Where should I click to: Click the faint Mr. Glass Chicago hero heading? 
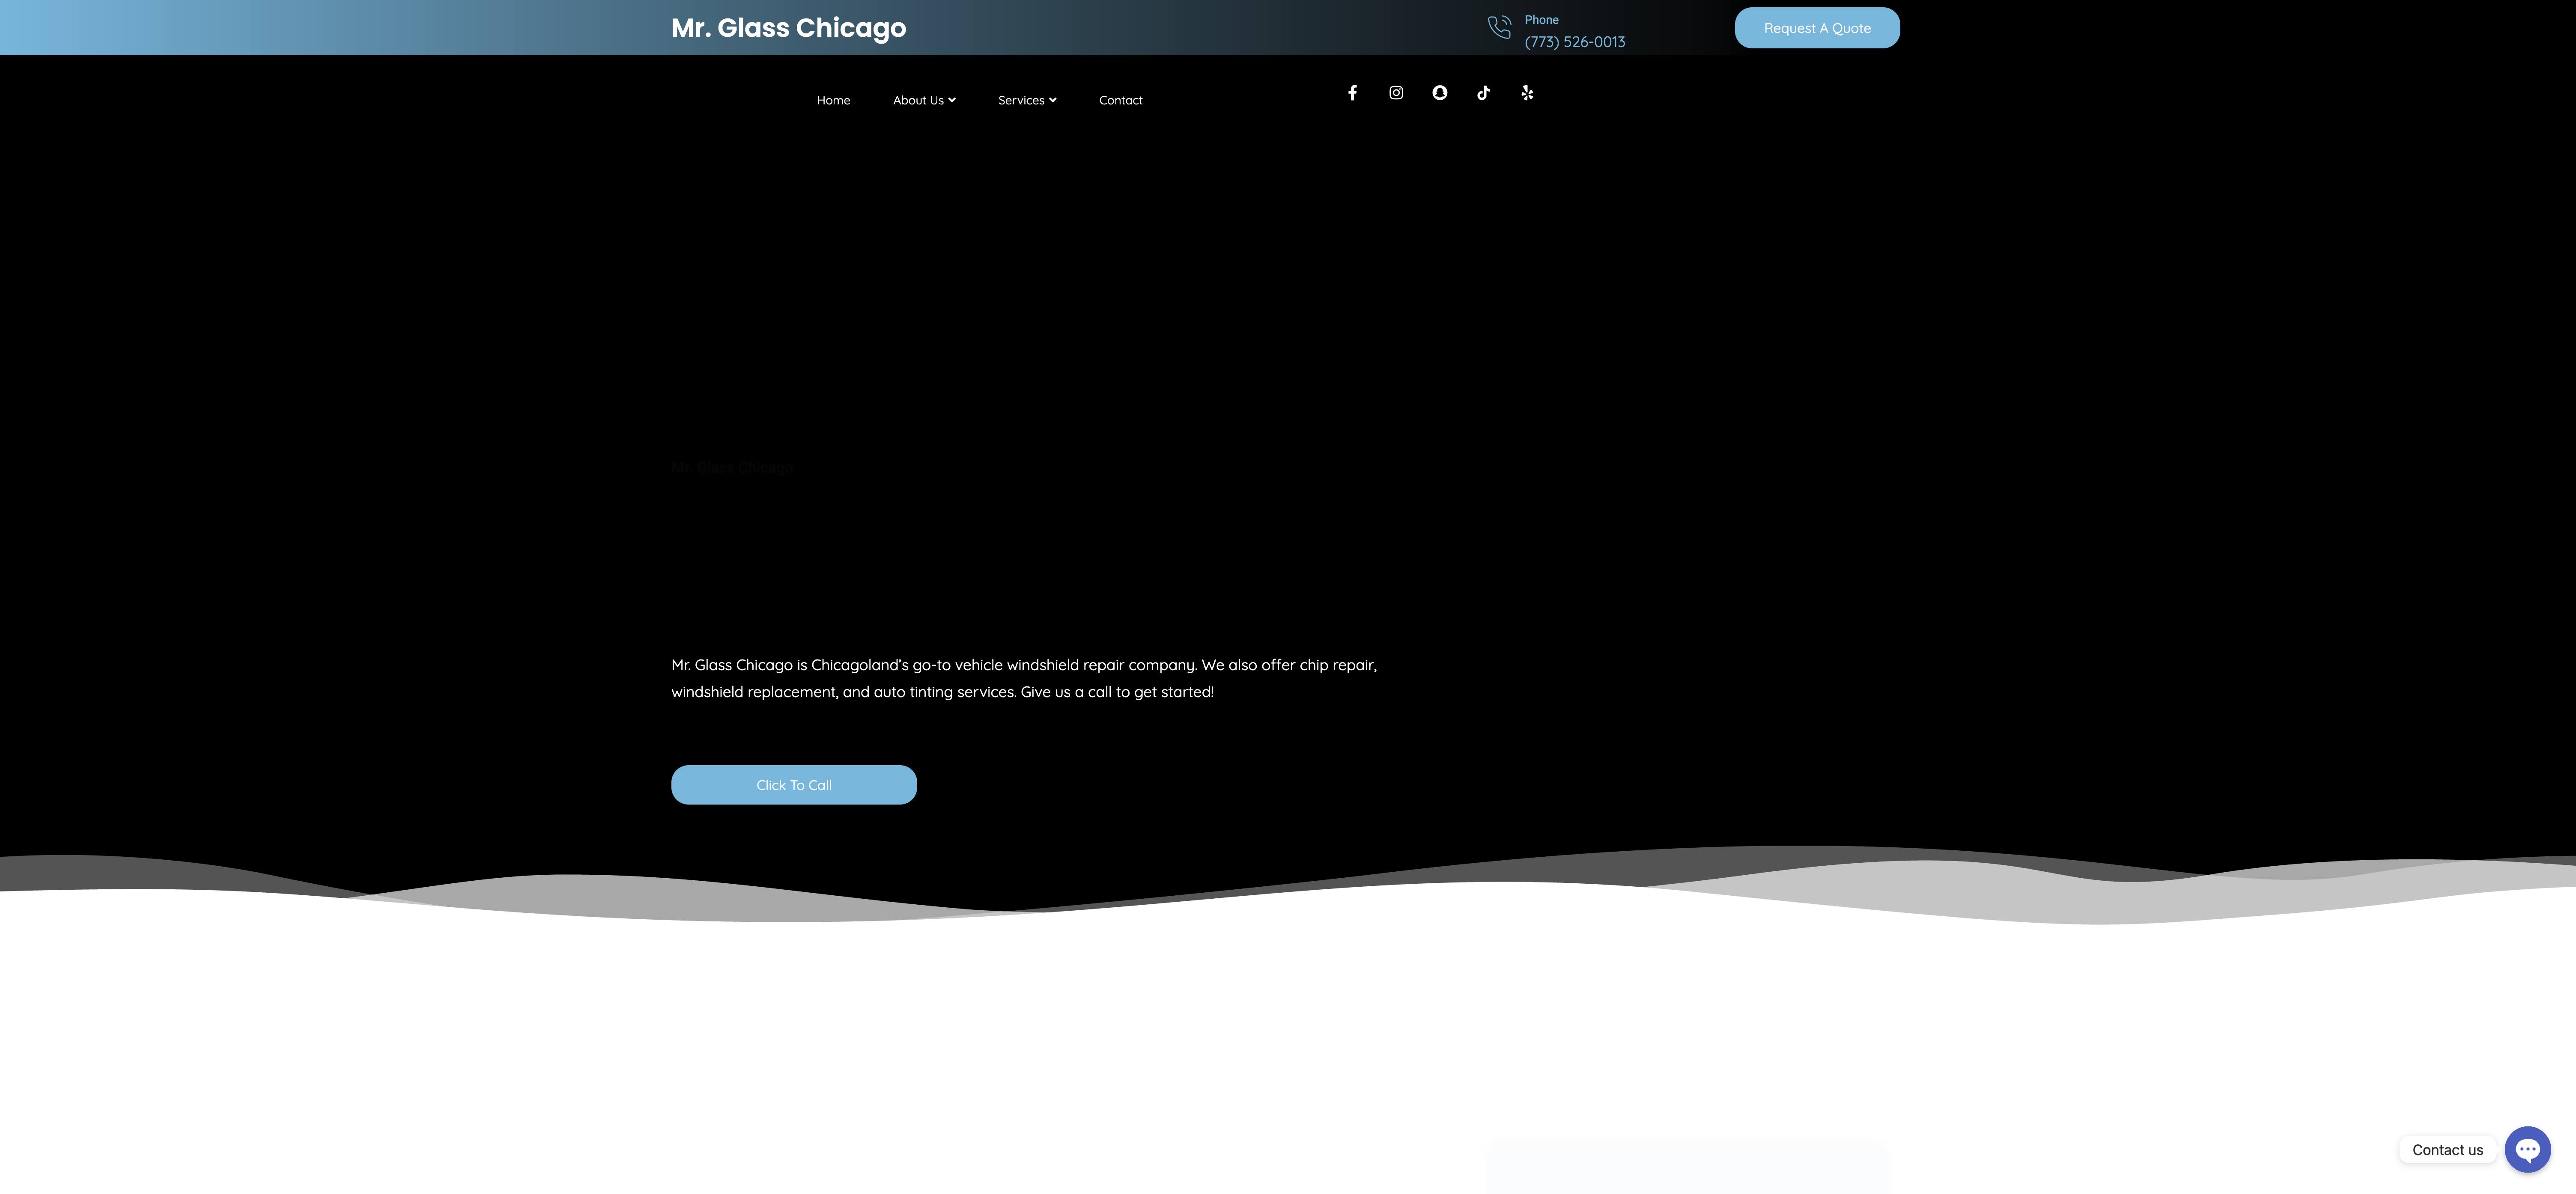click(732, 468)
